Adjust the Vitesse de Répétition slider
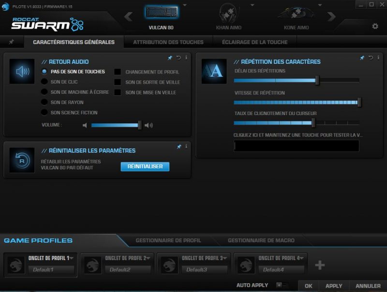The width and height of the screenshot is (387, 292). (358, 102)
